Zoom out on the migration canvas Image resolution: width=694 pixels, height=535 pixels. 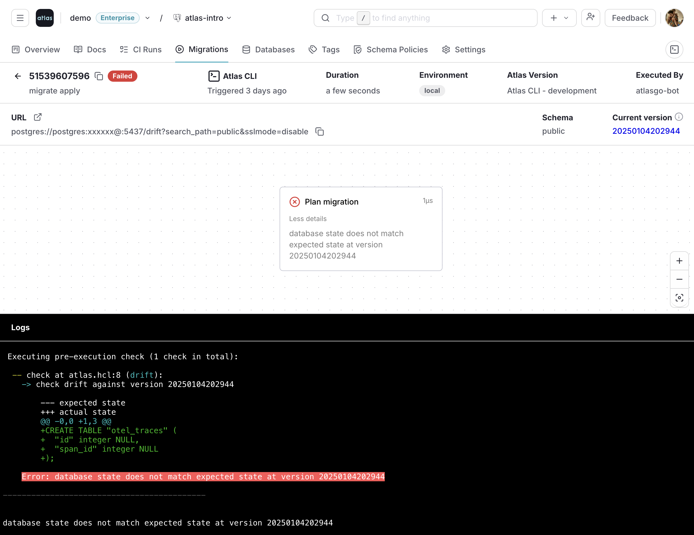coord(680,279)
